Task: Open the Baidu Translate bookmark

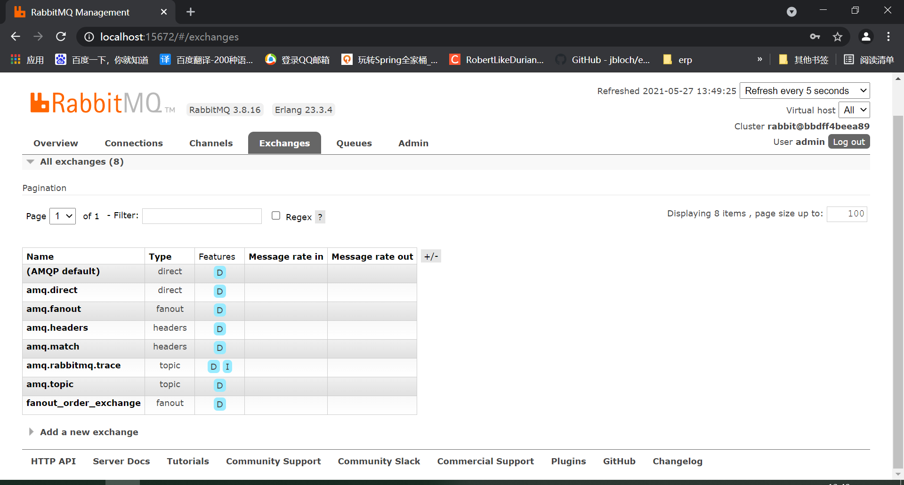Action: pos(207,60)
